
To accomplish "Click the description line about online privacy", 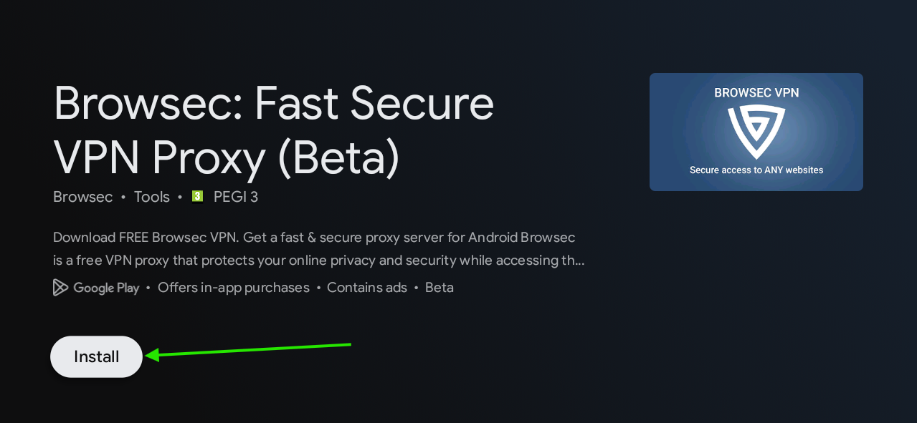I will tap(319, 261).
